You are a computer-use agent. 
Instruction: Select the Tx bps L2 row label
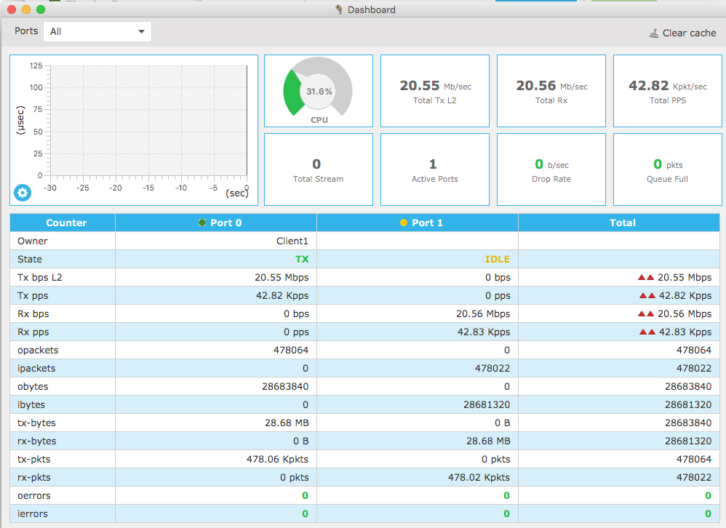coord(40,278)
